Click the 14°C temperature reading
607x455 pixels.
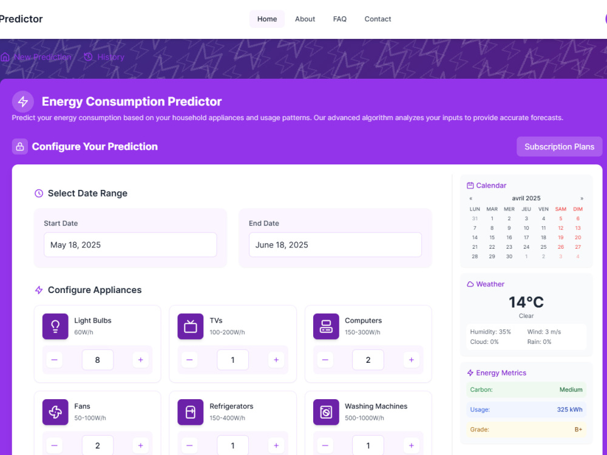point(526,302)
